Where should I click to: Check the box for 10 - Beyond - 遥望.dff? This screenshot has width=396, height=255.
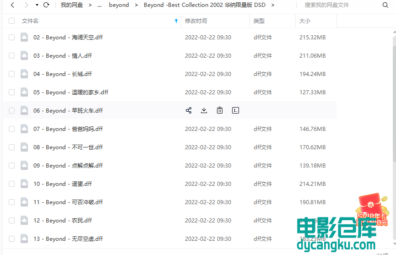click(x=11, y=184)
